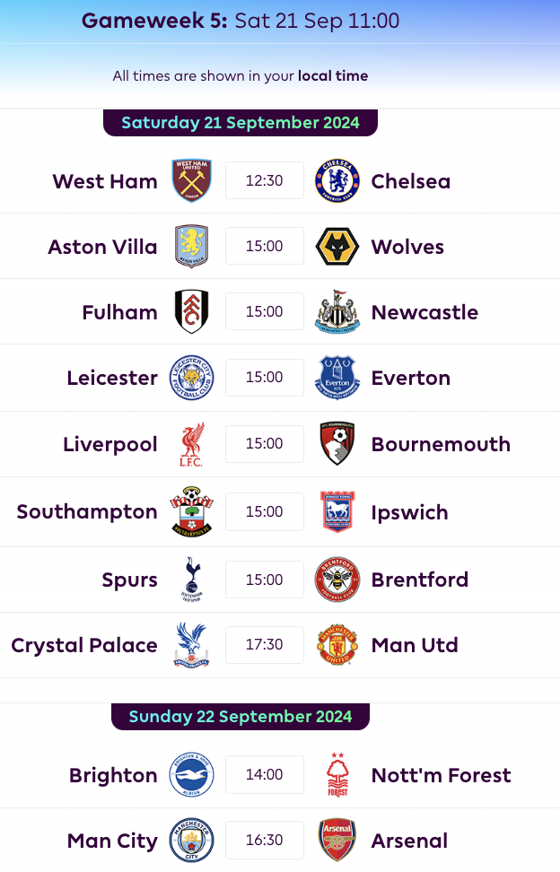
Task: Select the Brighton seagull badge
Action: tap(191, 774)
